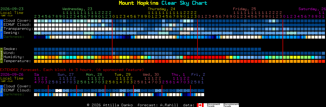
Task: Click the blue Sky sidebar label in extended forecast
Action: tap(1, 90)
